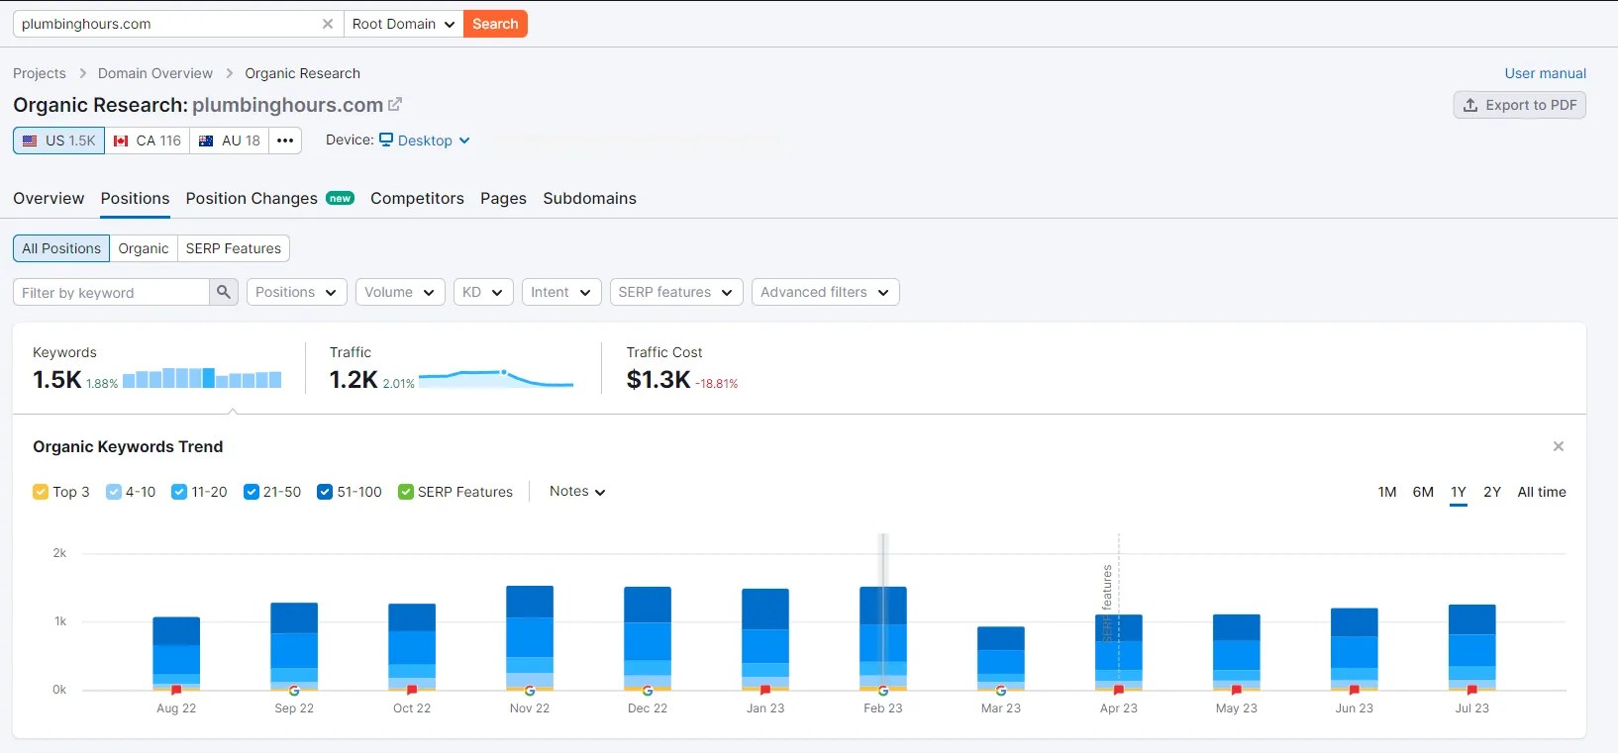Viewport: 1618px width, 753px height.
Task: Set chart range to 1M
Action: (1387, 492)
